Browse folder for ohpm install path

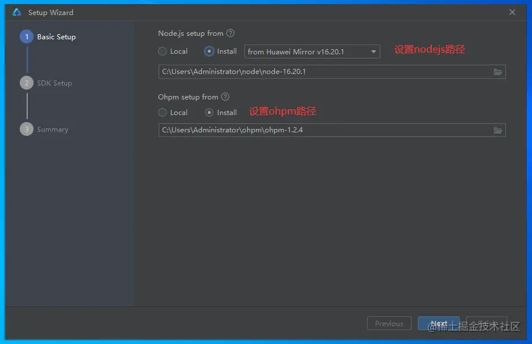click(497, 130)
